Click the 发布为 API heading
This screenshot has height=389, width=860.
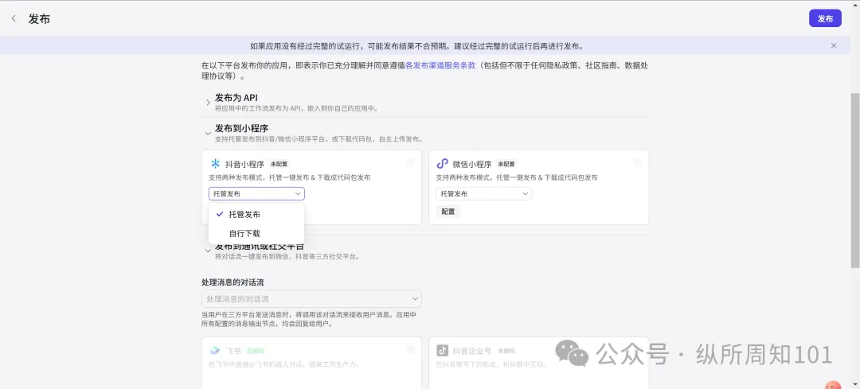pyautogui.click(x=236, y=98)
